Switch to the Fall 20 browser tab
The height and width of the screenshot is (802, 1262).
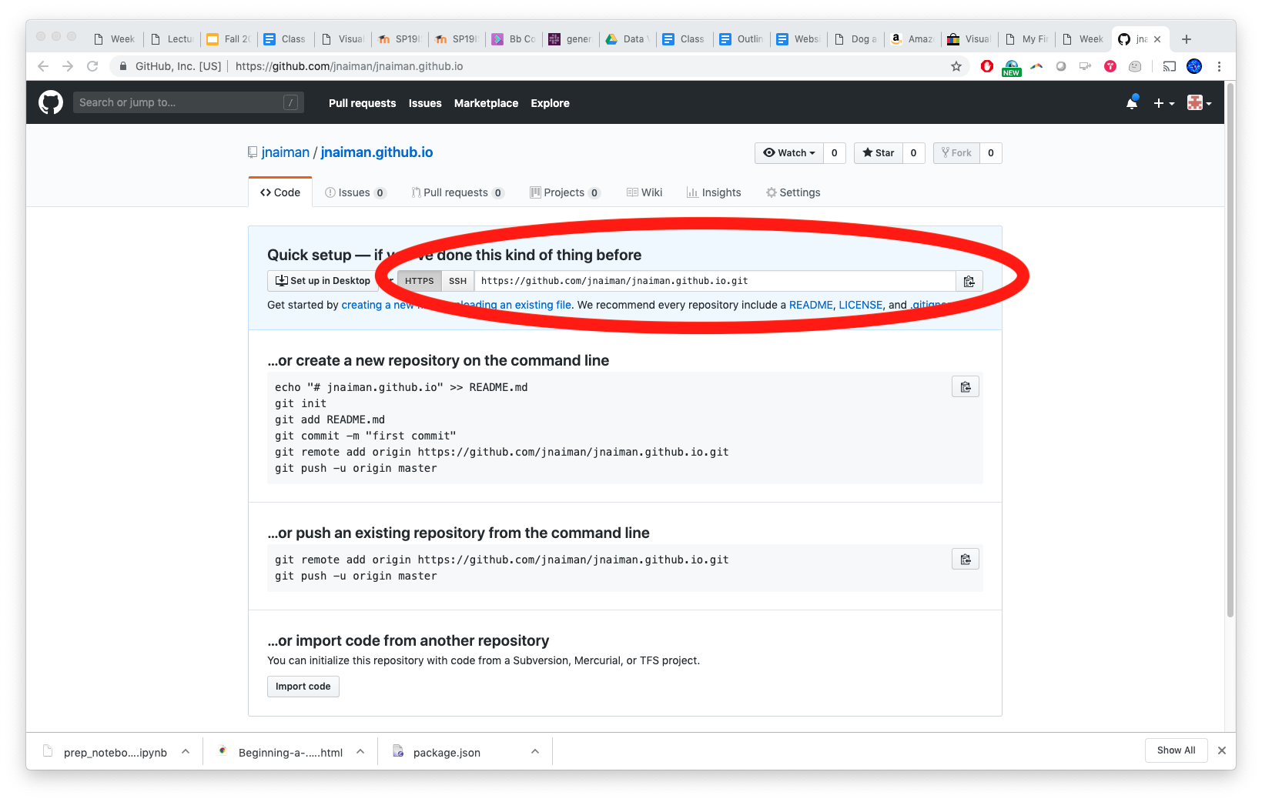(x=229, y=39)
